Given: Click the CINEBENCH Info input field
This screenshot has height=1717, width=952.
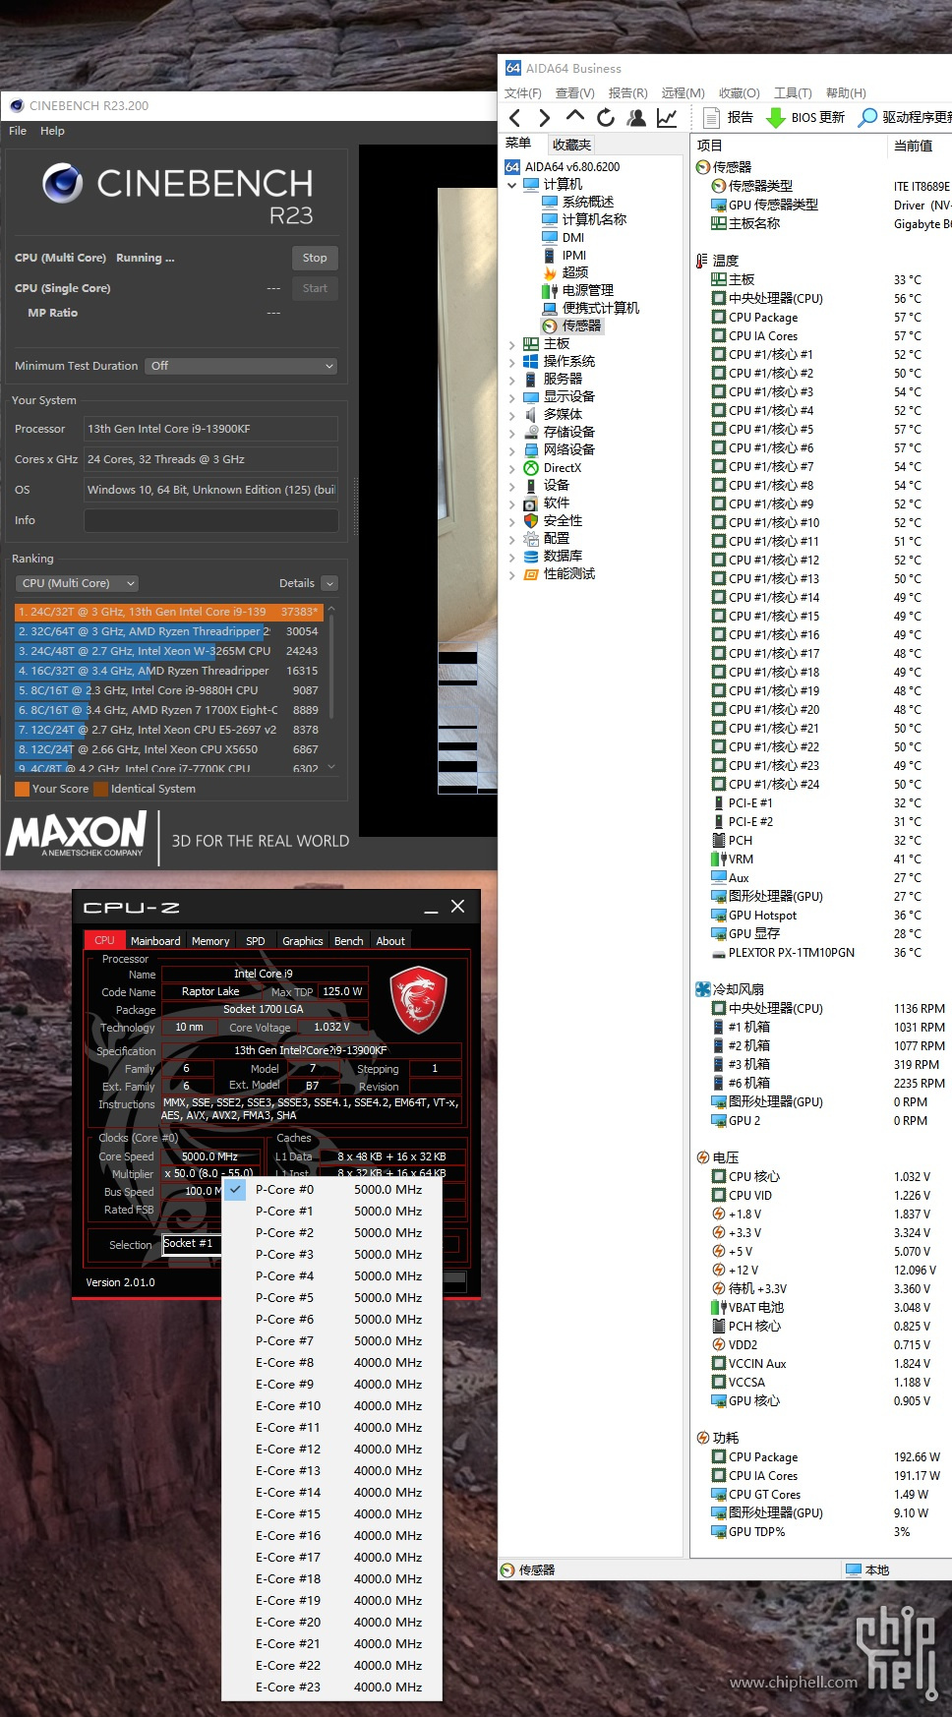Looking at the screenshot, I should click(x=211, y=520).
